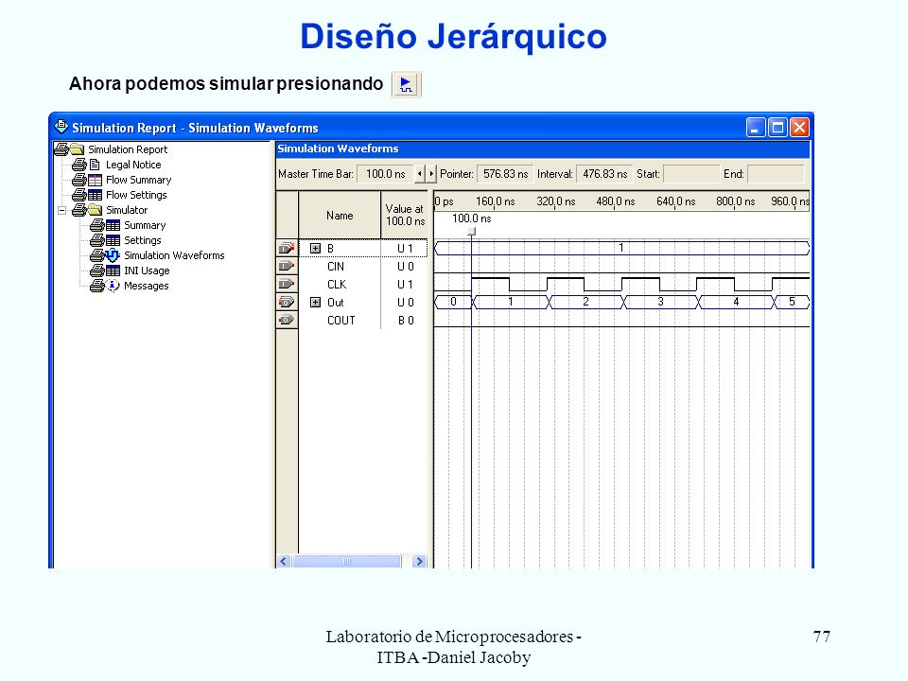The image size is (908, 681).
Task: Click the End time field
Action: click(776, 174)
